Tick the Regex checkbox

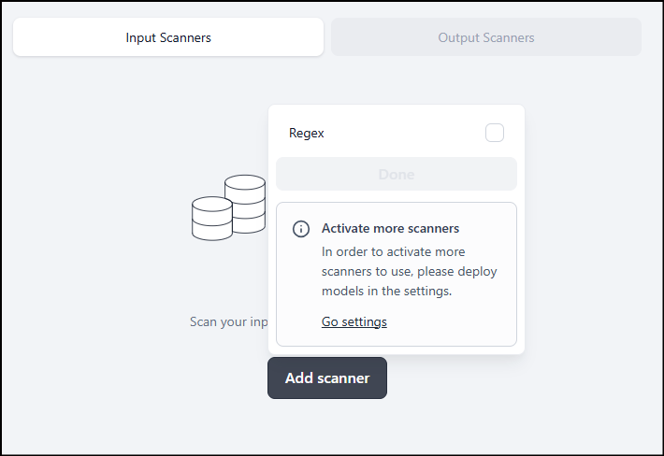tap(495, 133)
